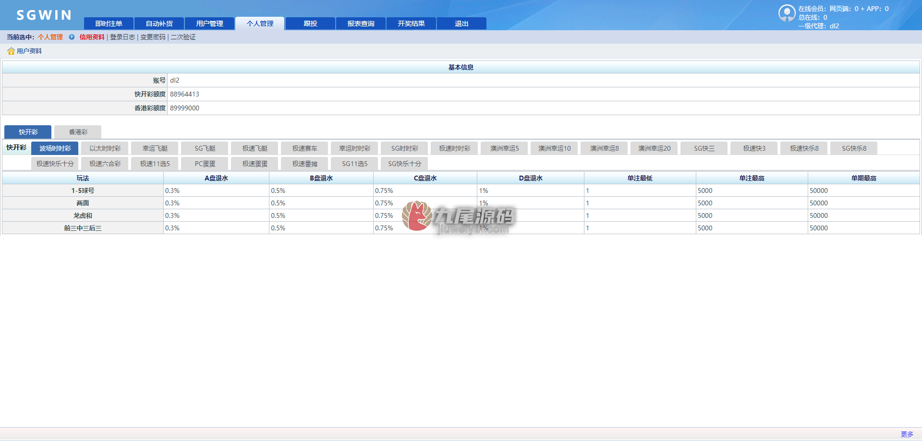Switch to the 香港彩 tab
The height and width of the screenshot is (441, 922).
tap(78, 132)
